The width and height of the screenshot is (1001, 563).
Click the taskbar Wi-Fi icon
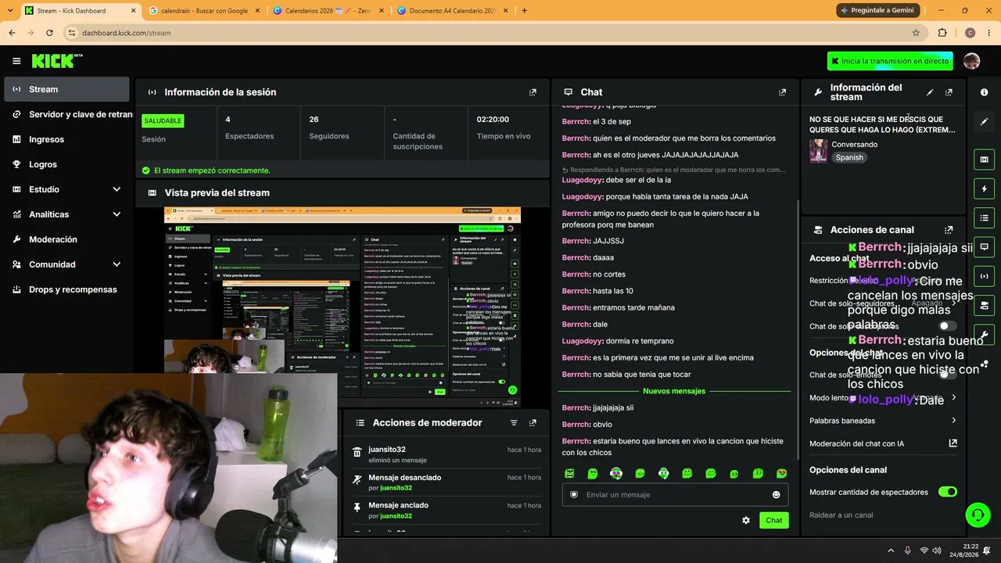(924, 550)
